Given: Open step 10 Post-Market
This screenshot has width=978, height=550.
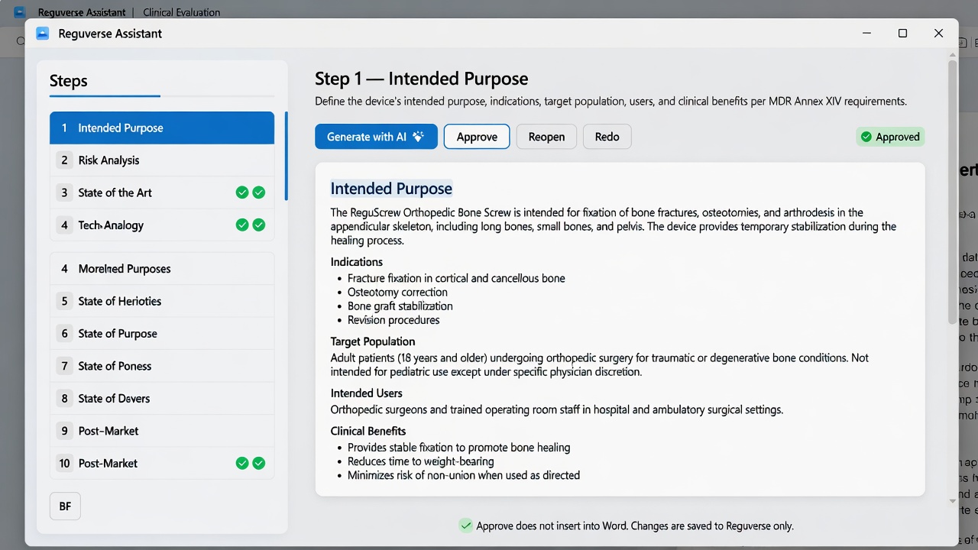Looking at the screenshot, I should [162, 463].
